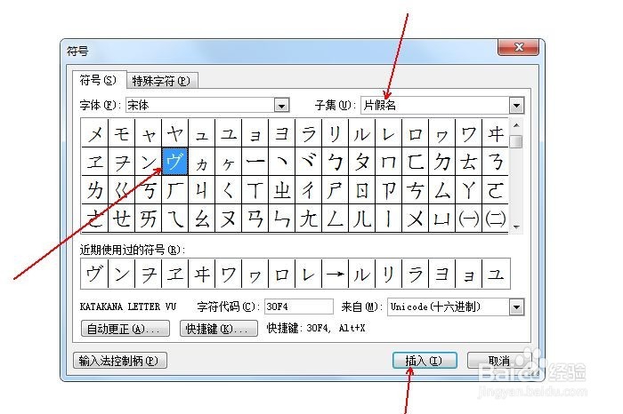The height and width of the screenshot is (414, 623).
Task: Select large katakana ヨ in the symbol grid
Action: 282,133
